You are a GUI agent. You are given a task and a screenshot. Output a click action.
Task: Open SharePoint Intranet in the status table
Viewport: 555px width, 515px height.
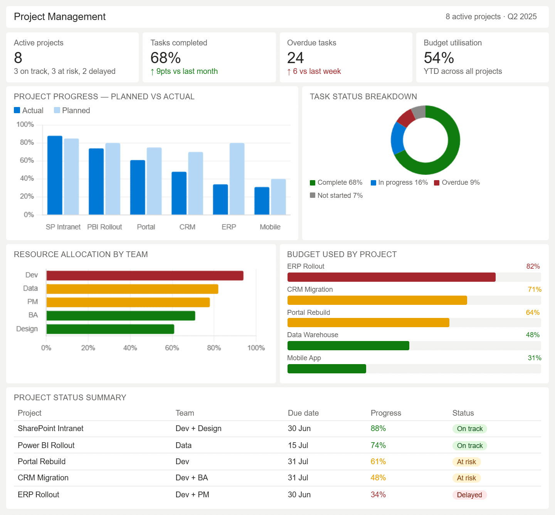(x=50, y=428)
